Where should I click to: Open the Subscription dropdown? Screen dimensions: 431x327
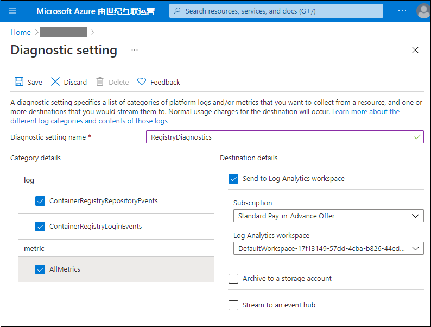(x=328, y=216)
